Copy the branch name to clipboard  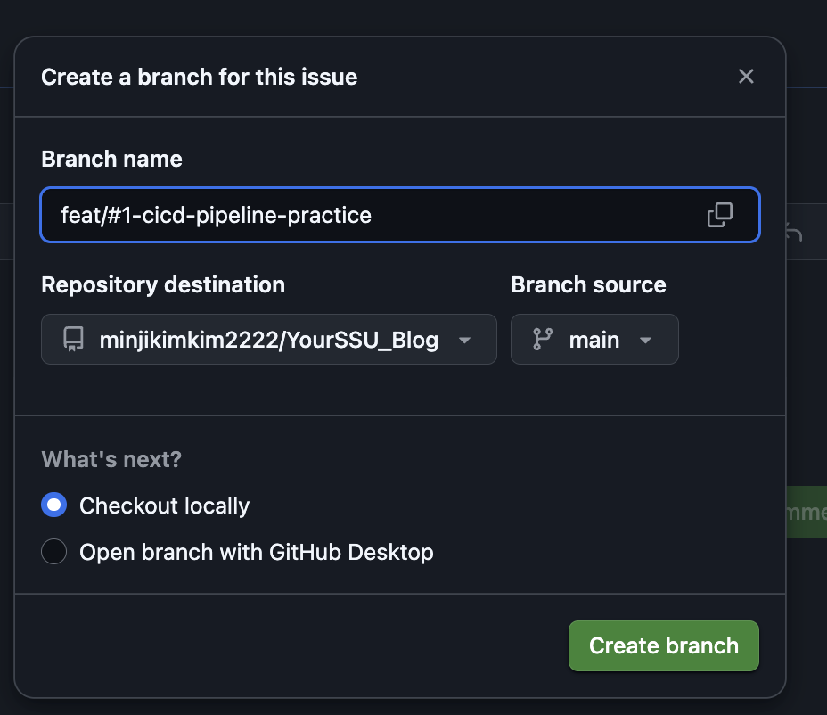(719, 215)
